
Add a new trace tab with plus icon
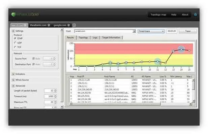click(x=74, y=25)
